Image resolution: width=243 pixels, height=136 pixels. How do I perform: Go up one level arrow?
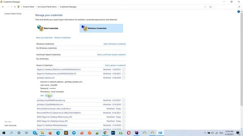point(15,7)
